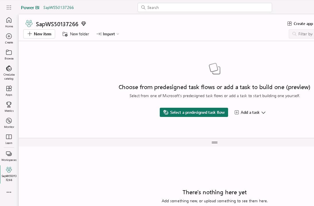Image resolution: width=314 pixels, height=206 pixels.
Task: Click the New item button
Action: tap(39, 34)
